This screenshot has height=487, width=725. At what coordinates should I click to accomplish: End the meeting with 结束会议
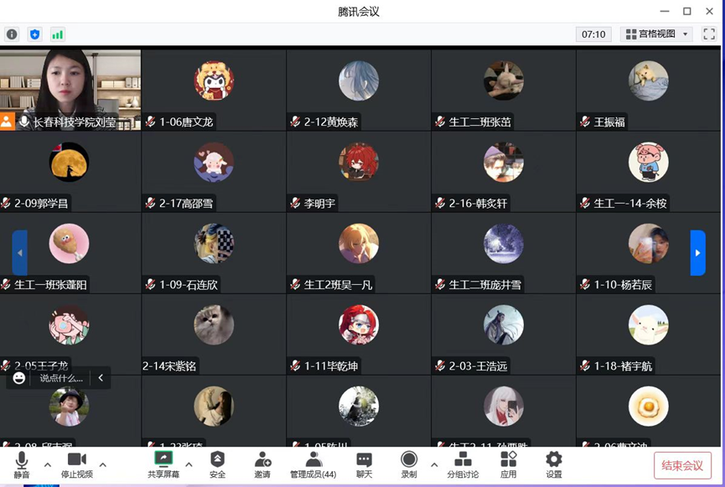click(682, 465)
